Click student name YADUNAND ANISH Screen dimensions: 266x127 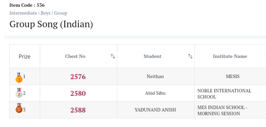[x=155, y=110]
